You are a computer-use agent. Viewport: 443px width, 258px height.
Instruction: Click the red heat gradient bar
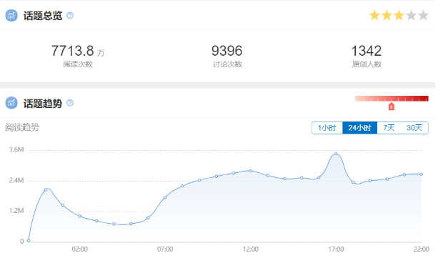pos(392,99)
